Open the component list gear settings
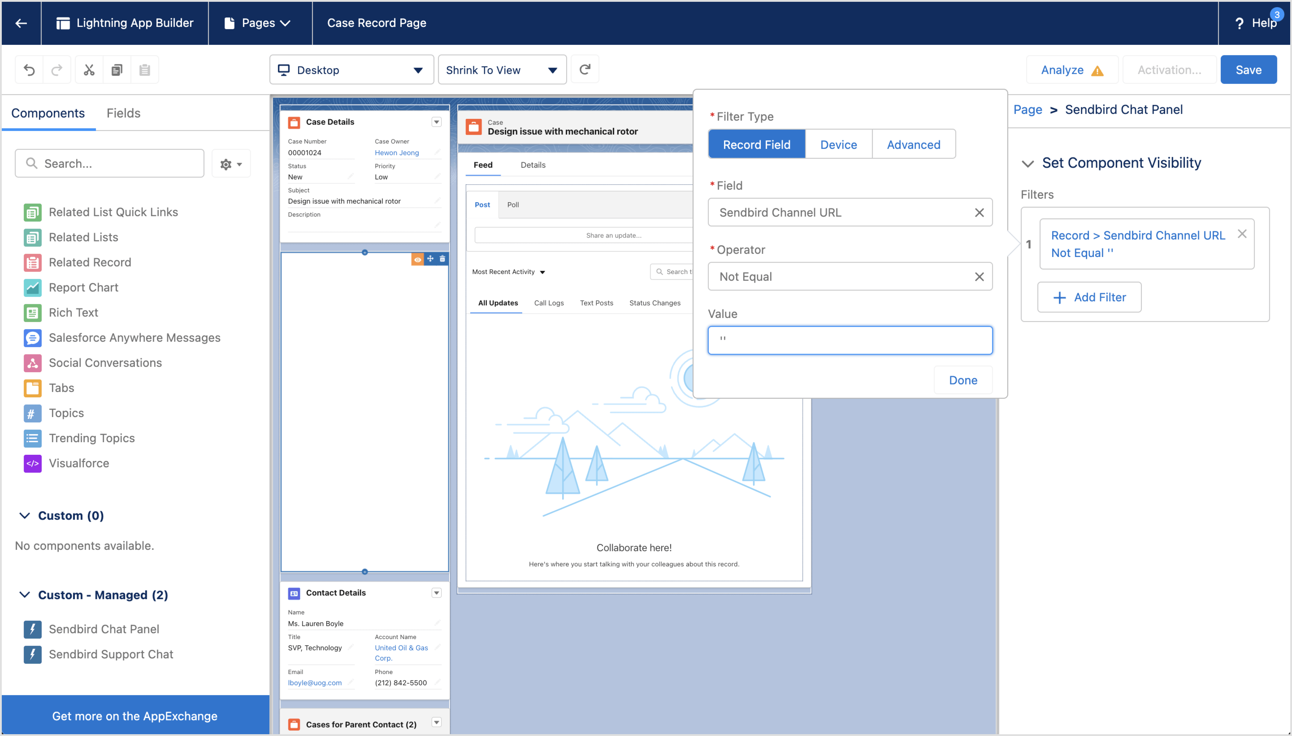This screenshot has width=1292, height=736. point(231,164)
